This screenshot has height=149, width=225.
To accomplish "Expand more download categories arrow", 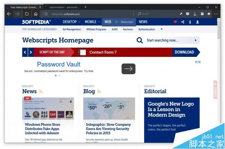I will point(162,29).
